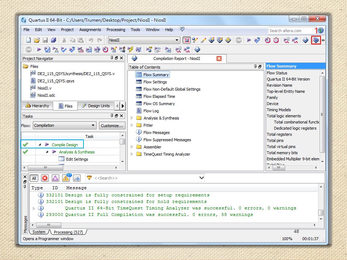Pin the Table of Contents panel
347x260 pixels.
coord(256,67)
